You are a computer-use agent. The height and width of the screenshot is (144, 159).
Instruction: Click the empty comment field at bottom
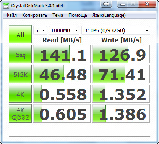[x=79, y=131]
